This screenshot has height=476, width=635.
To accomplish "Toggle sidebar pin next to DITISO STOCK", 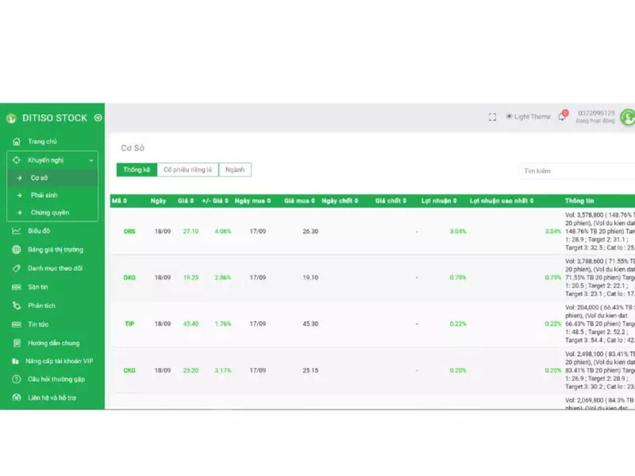I will click(98, 117).
